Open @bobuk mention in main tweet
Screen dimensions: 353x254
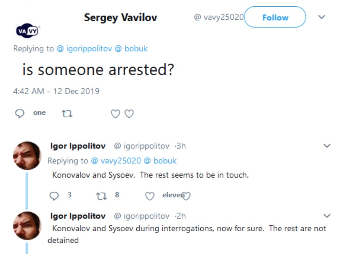click(131, 49)
